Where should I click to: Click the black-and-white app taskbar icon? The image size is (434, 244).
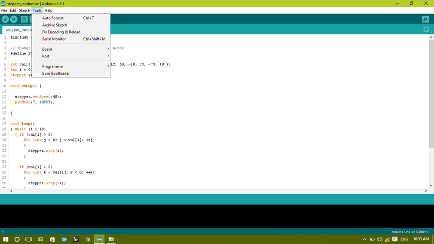click(x=76, y=239)
